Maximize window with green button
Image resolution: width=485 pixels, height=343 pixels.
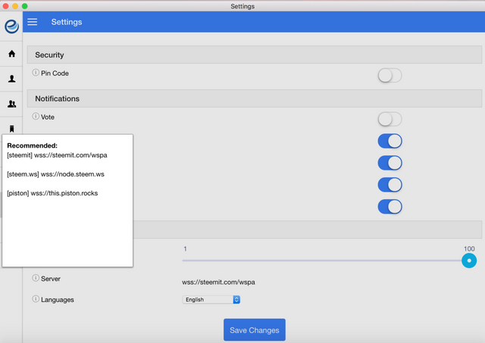pyautogui.click(x=25, y=6)
